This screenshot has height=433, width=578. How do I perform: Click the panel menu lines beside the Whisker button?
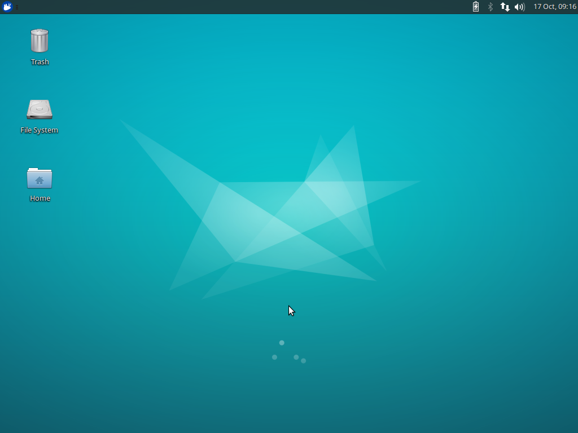pyautogui.click(x=16, y=7)
